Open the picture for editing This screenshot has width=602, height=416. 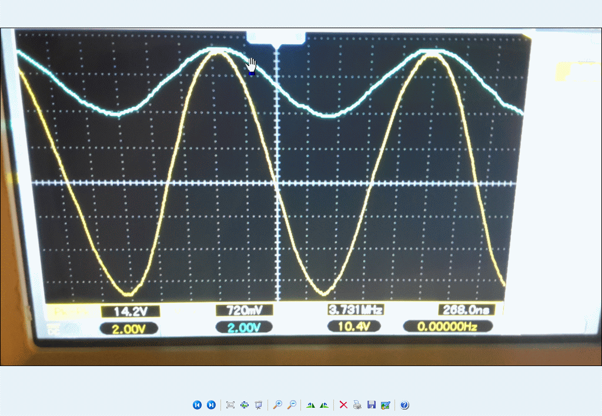(385, 405)
